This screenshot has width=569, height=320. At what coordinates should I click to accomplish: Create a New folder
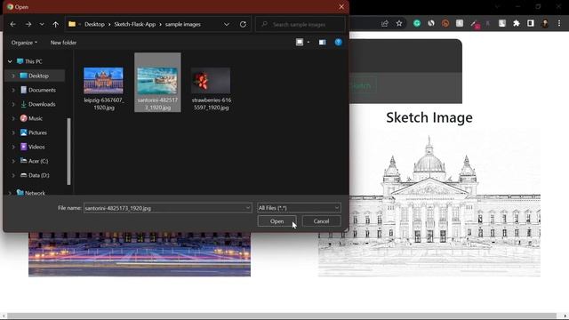(63, 43)
